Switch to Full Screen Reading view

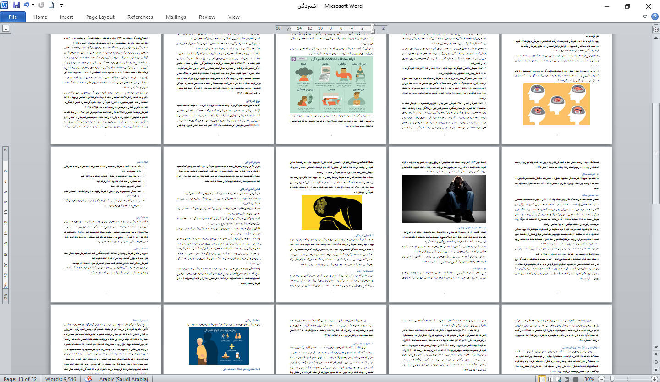(x=551, y=379)
